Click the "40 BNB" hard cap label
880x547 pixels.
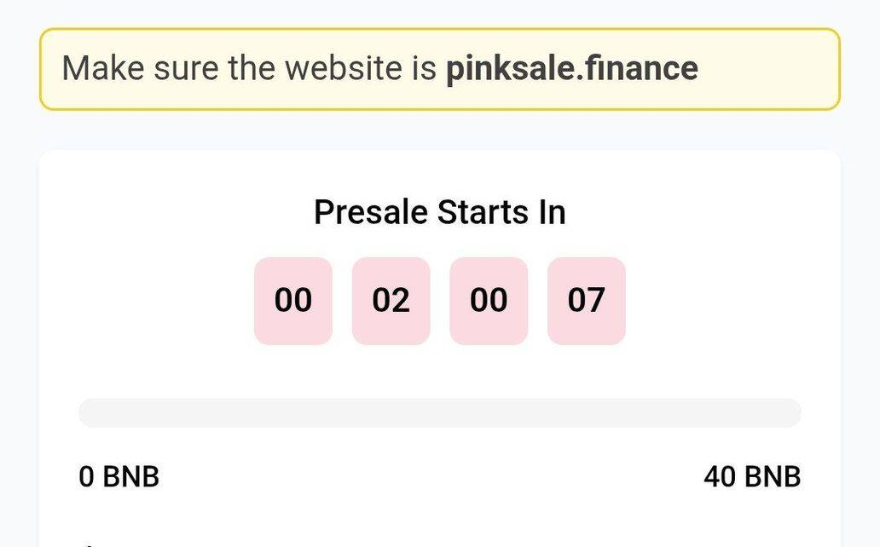(752, 477)
